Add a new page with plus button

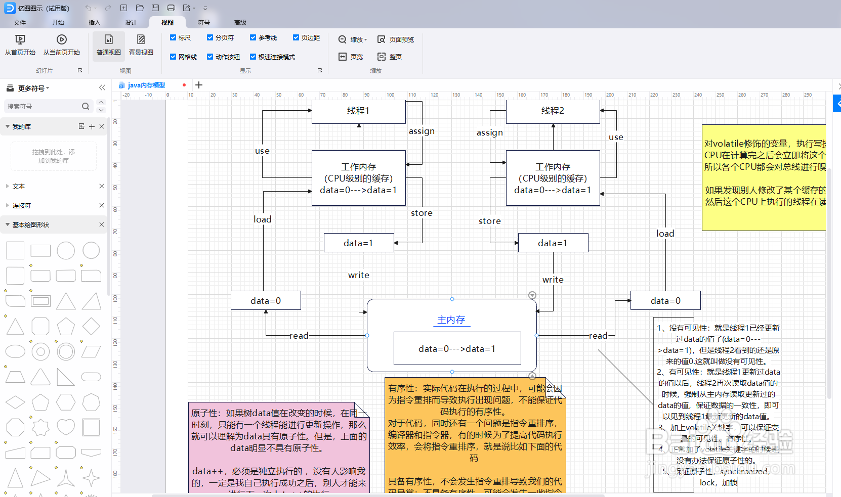pos(198,85)
